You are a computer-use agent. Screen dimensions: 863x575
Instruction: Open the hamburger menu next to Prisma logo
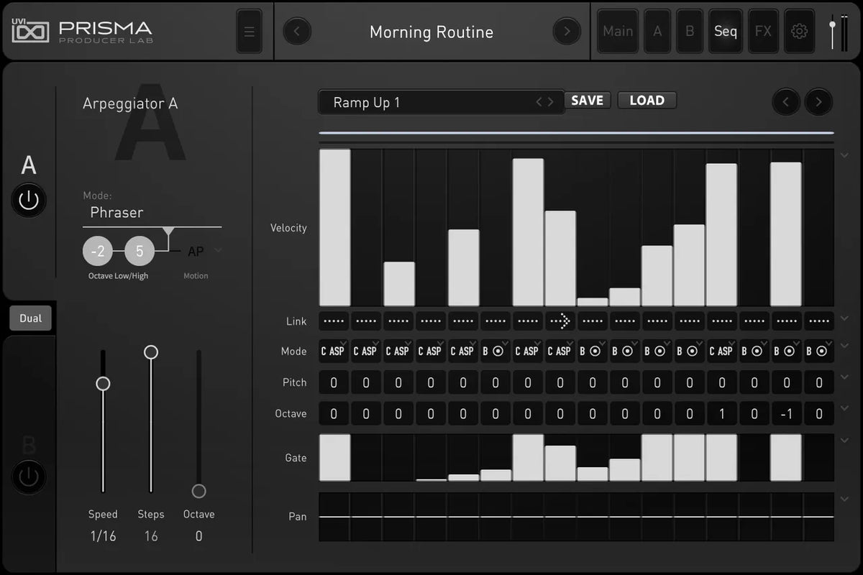250,32
